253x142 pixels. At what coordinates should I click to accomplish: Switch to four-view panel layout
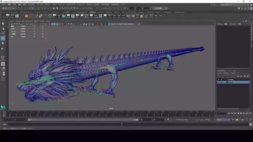point(3,69)
